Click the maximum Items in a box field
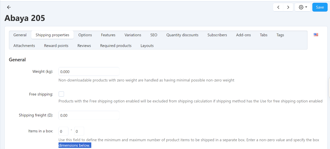This screenshot has width=330, height=149. (x=79, y=131)
